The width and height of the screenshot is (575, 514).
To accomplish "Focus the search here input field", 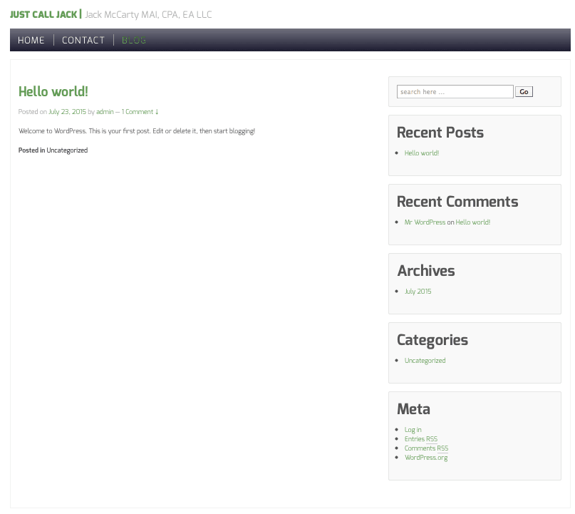I will click(x=455, y=92).
